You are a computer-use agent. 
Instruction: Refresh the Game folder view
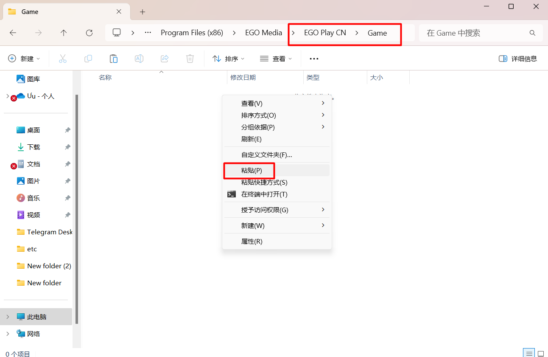(x=89, y=33)
